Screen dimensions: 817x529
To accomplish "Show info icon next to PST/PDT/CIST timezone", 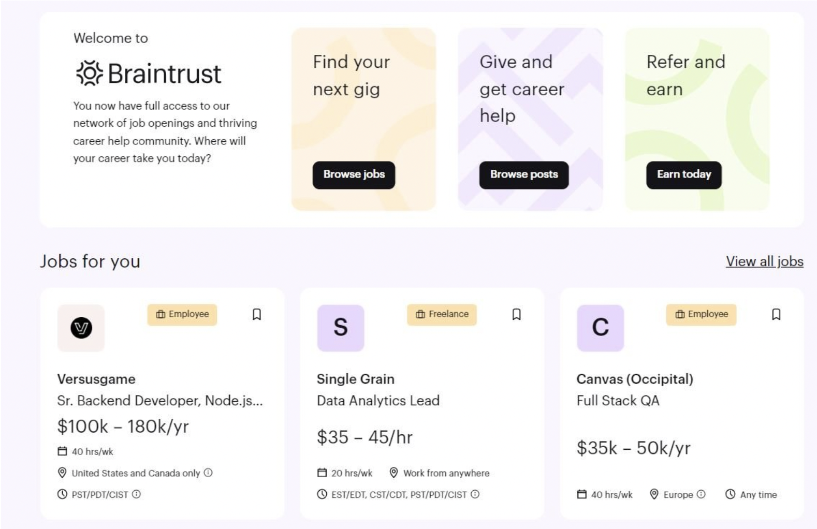I will click(136, 494).
